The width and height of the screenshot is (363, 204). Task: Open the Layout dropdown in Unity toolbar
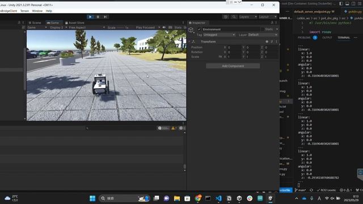[267, 17]
